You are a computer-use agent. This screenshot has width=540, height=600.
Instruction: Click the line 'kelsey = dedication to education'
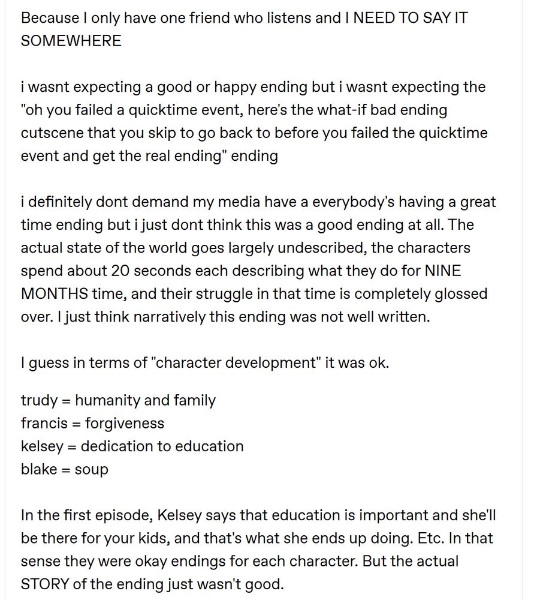(132, 446)
